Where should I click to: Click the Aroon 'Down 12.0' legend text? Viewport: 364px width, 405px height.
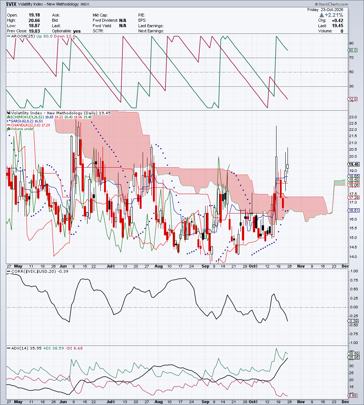tap(65, 36)
